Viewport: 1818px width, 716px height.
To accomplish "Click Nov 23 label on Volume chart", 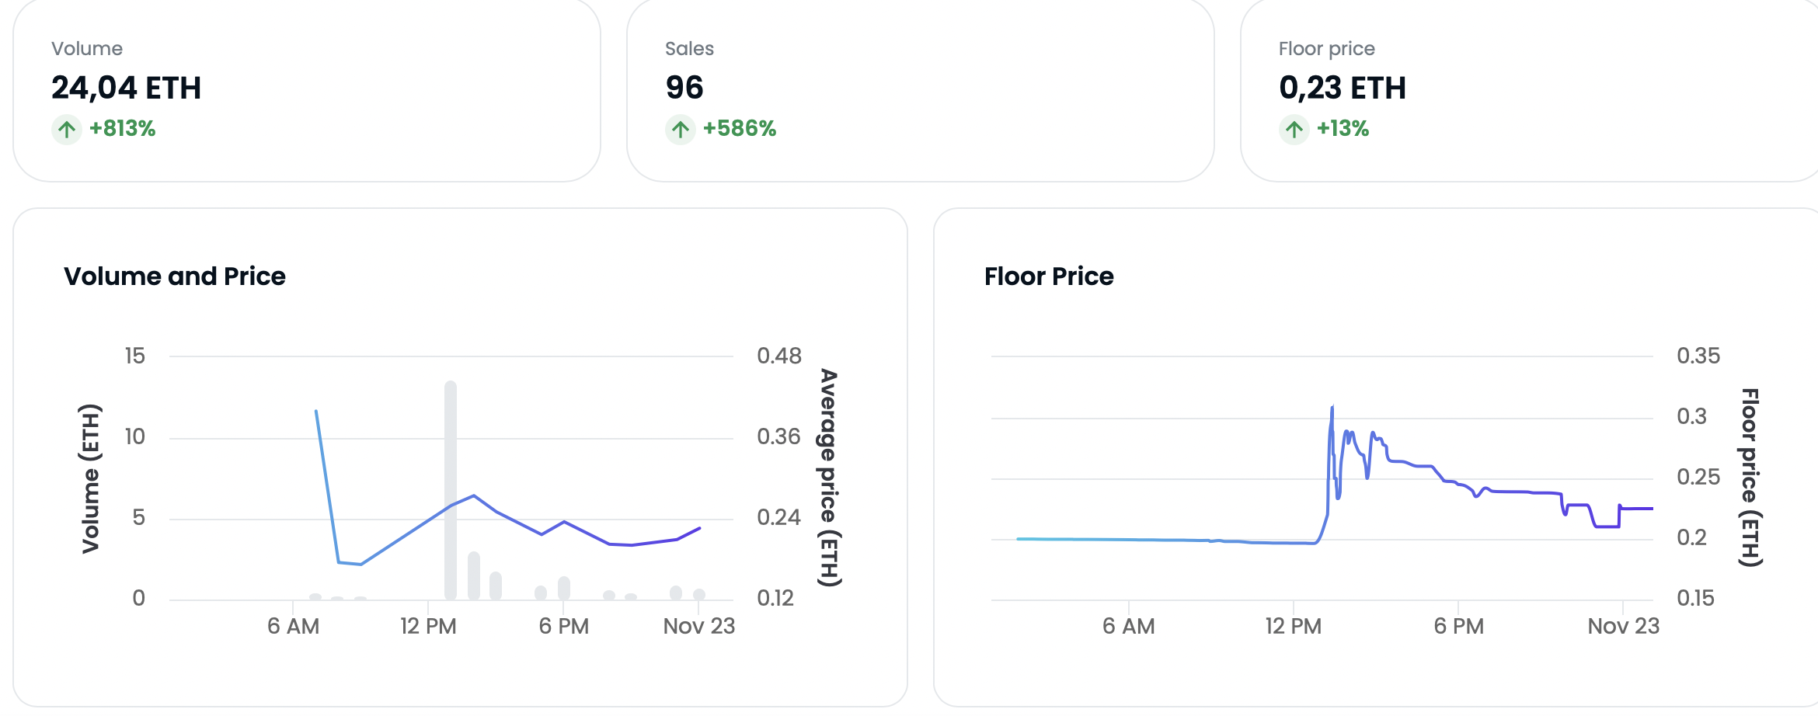I will click(698, 626).
